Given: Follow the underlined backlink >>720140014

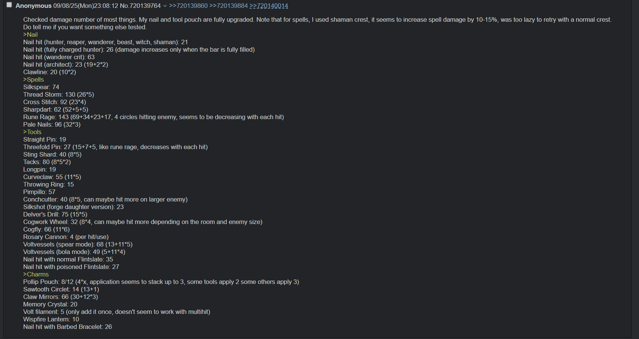Looking at the screenshot, I should 269,6.
